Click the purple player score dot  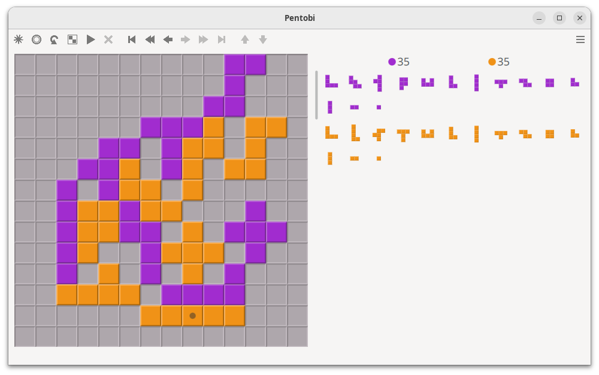tap(392, 62)
